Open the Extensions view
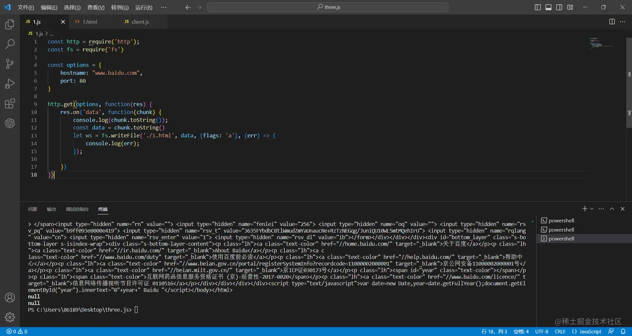Screen dimensions: 632x336 click(10, 103)
